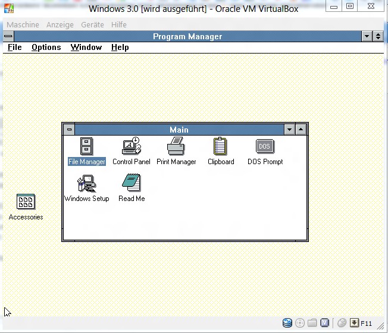Image resolution: width=388 pixels, height=333 pixels.
Task: Select the DOS Prompt icon
Action: 265,146
